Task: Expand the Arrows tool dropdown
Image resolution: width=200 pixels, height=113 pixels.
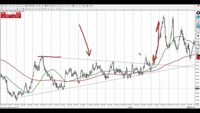Action: [28, 8]
